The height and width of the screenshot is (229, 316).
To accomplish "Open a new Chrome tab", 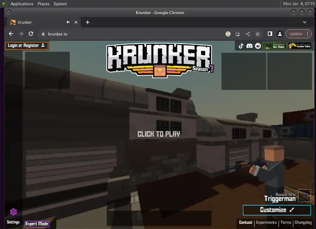I will click(87, 22).
